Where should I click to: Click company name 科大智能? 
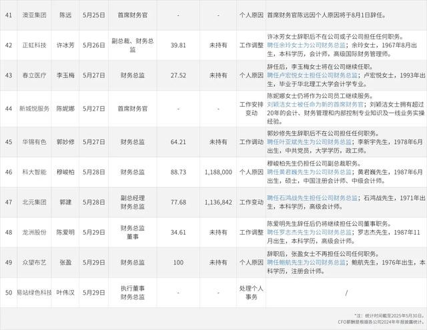[x=34, y=172]
